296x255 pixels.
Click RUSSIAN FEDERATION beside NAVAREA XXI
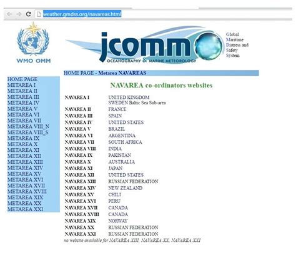click(x=133, y=234)
